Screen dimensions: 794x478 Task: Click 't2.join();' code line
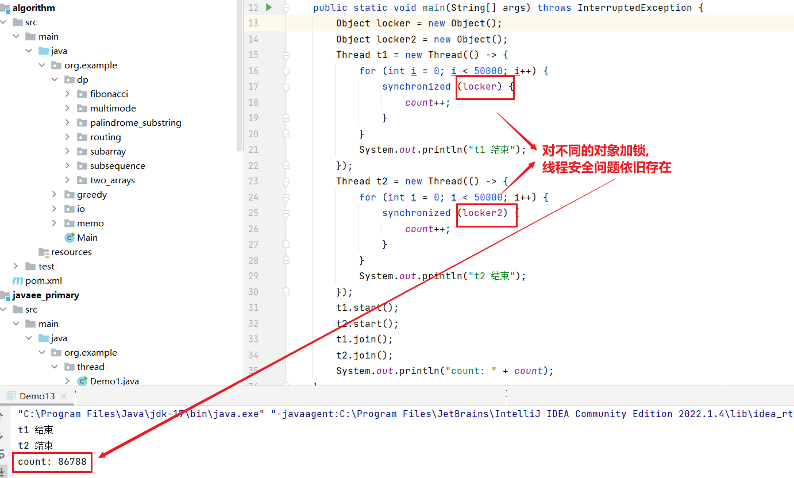pyautogui.click(x=365, y=355)
